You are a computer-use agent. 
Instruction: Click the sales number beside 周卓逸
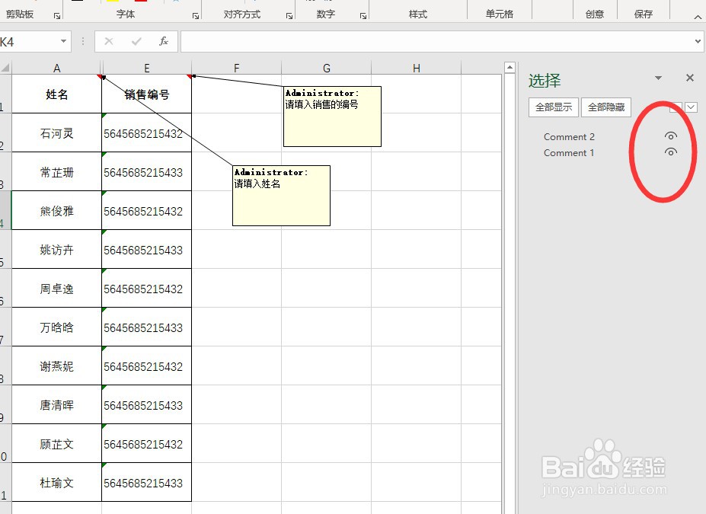147,288
